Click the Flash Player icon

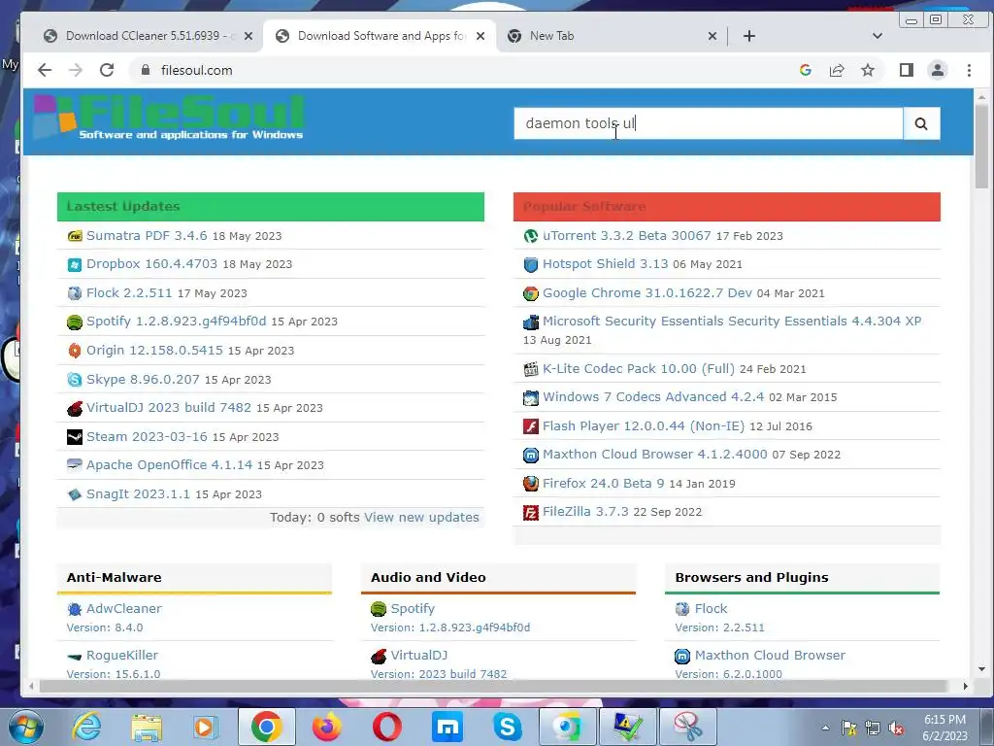(x=531, y=426)
